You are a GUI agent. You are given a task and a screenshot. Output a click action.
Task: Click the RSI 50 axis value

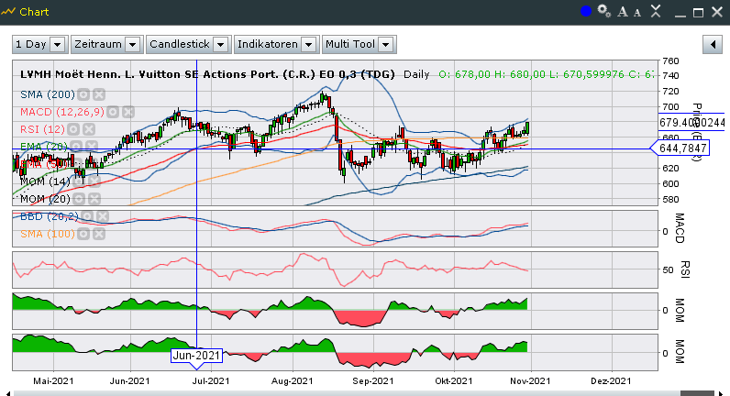click(x=668, y=269)
